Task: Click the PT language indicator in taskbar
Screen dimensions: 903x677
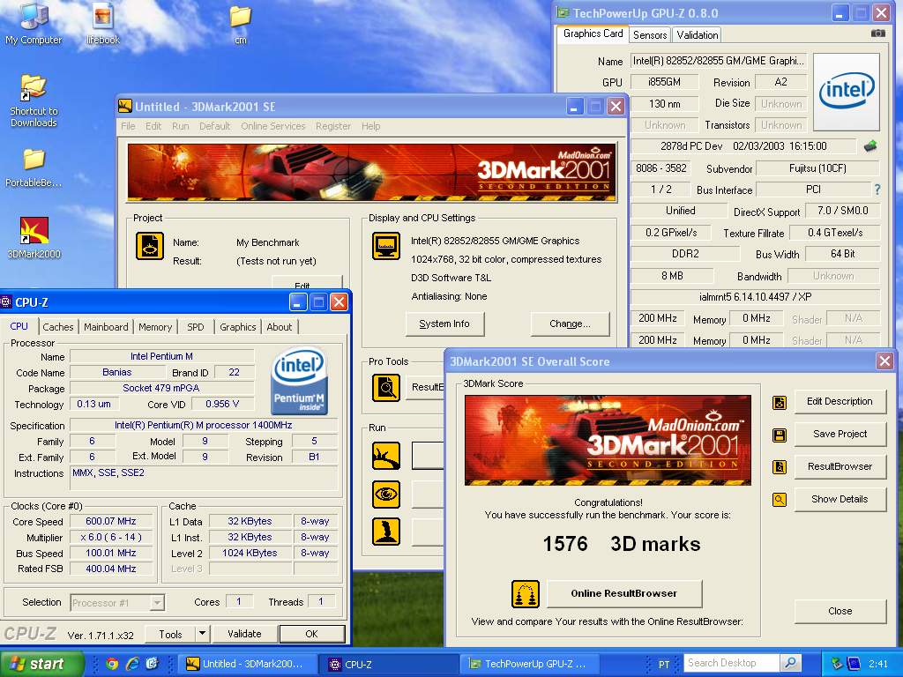Action: (x=663, y=665)
